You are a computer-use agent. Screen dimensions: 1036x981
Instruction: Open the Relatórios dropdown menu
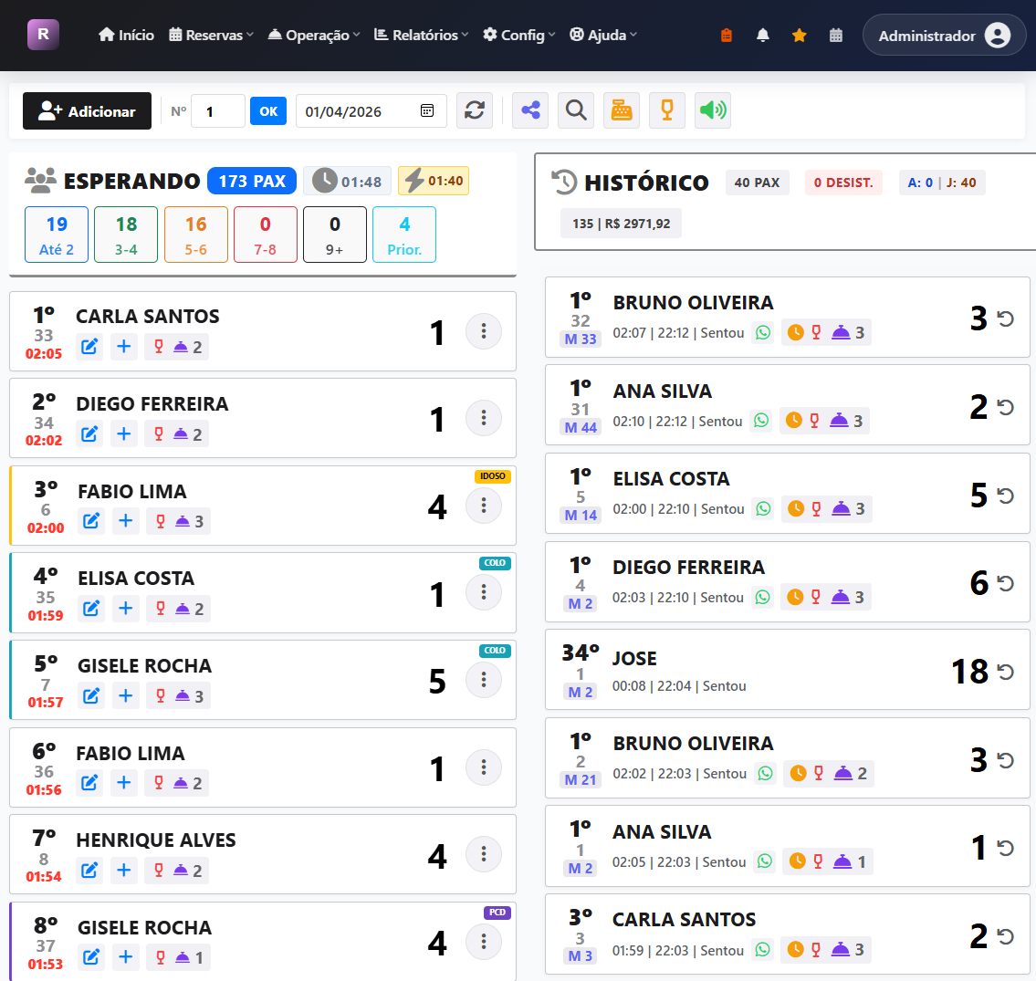422,36
